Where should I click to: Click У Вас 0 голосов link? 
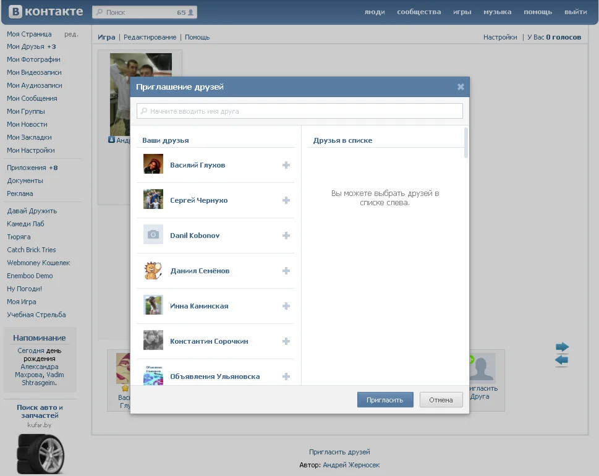pos(554,37)
